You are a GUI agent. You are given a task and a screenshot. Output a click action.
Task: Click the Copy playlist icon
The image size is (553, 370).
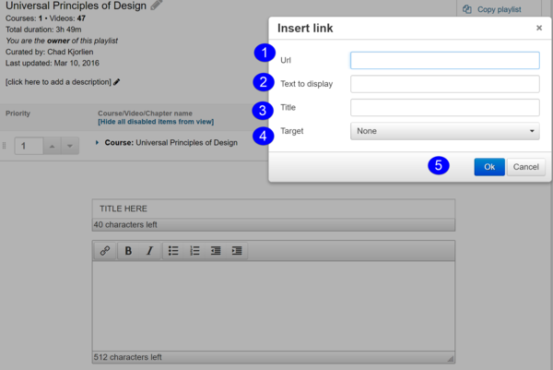pos(467,9)
